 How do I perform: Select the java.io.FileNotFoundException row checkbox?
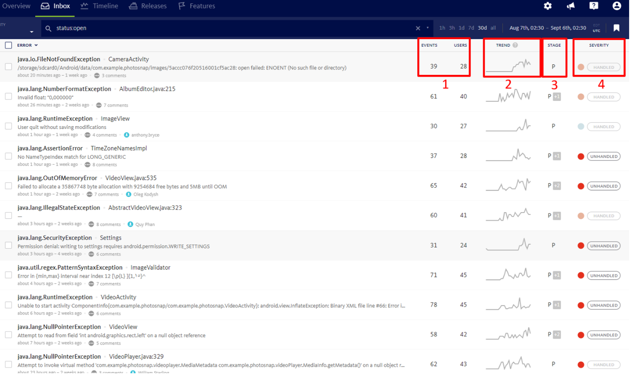[8, 66]
